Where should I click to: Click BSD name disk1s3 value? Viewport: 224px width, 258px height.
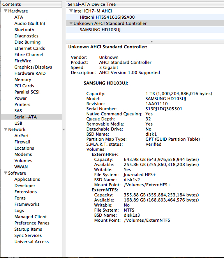click(132, 215)
